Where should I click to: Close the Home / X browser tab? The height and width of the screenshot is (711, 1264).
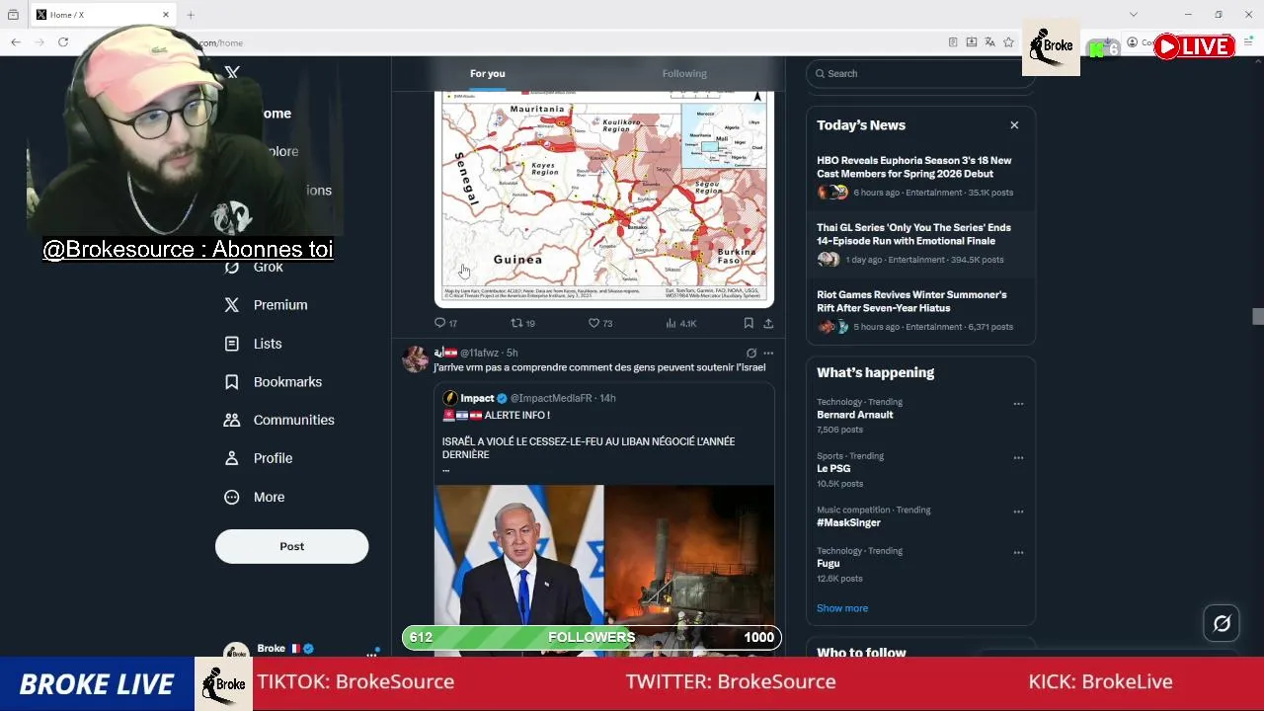(x=166, y=15)
